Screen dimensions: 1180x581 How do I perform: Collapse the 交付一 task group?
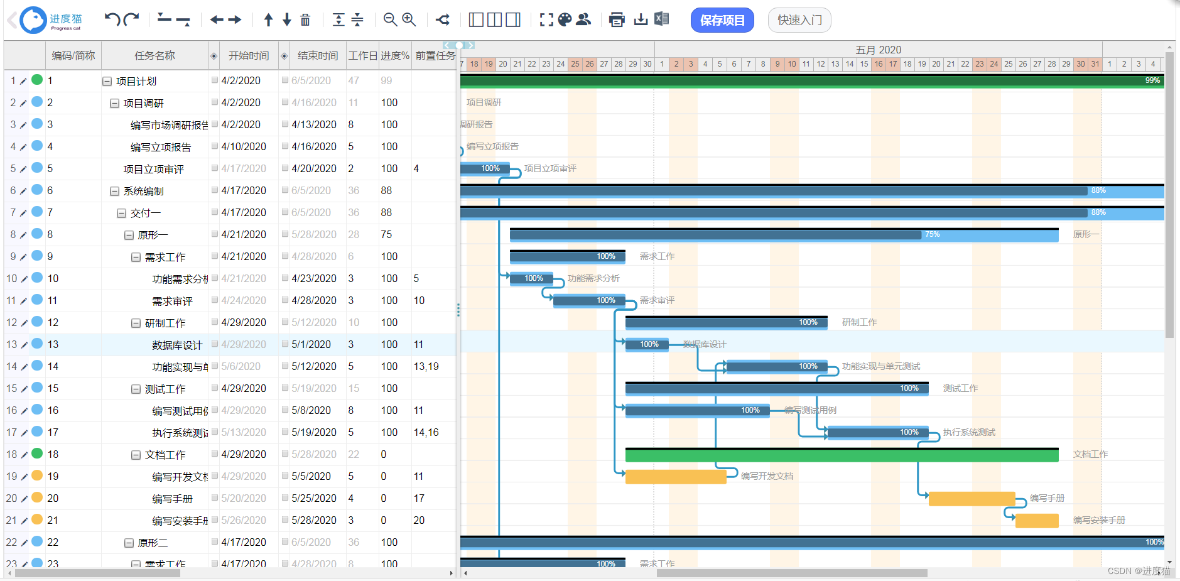click(121, 214)
